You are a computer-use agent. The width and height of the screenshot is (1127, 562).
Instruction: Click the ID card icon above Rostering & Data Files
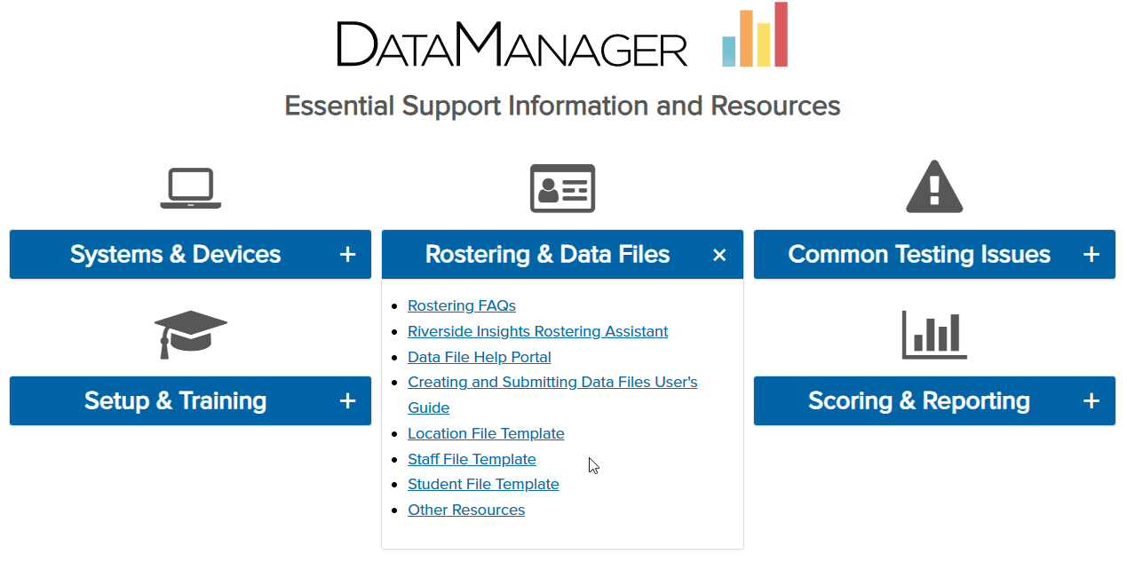[x=562, y=188]
